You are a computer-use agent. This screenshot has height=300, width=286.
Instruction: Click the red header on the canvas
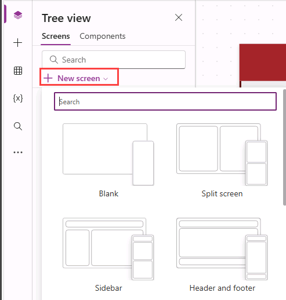tap(263, 63)
